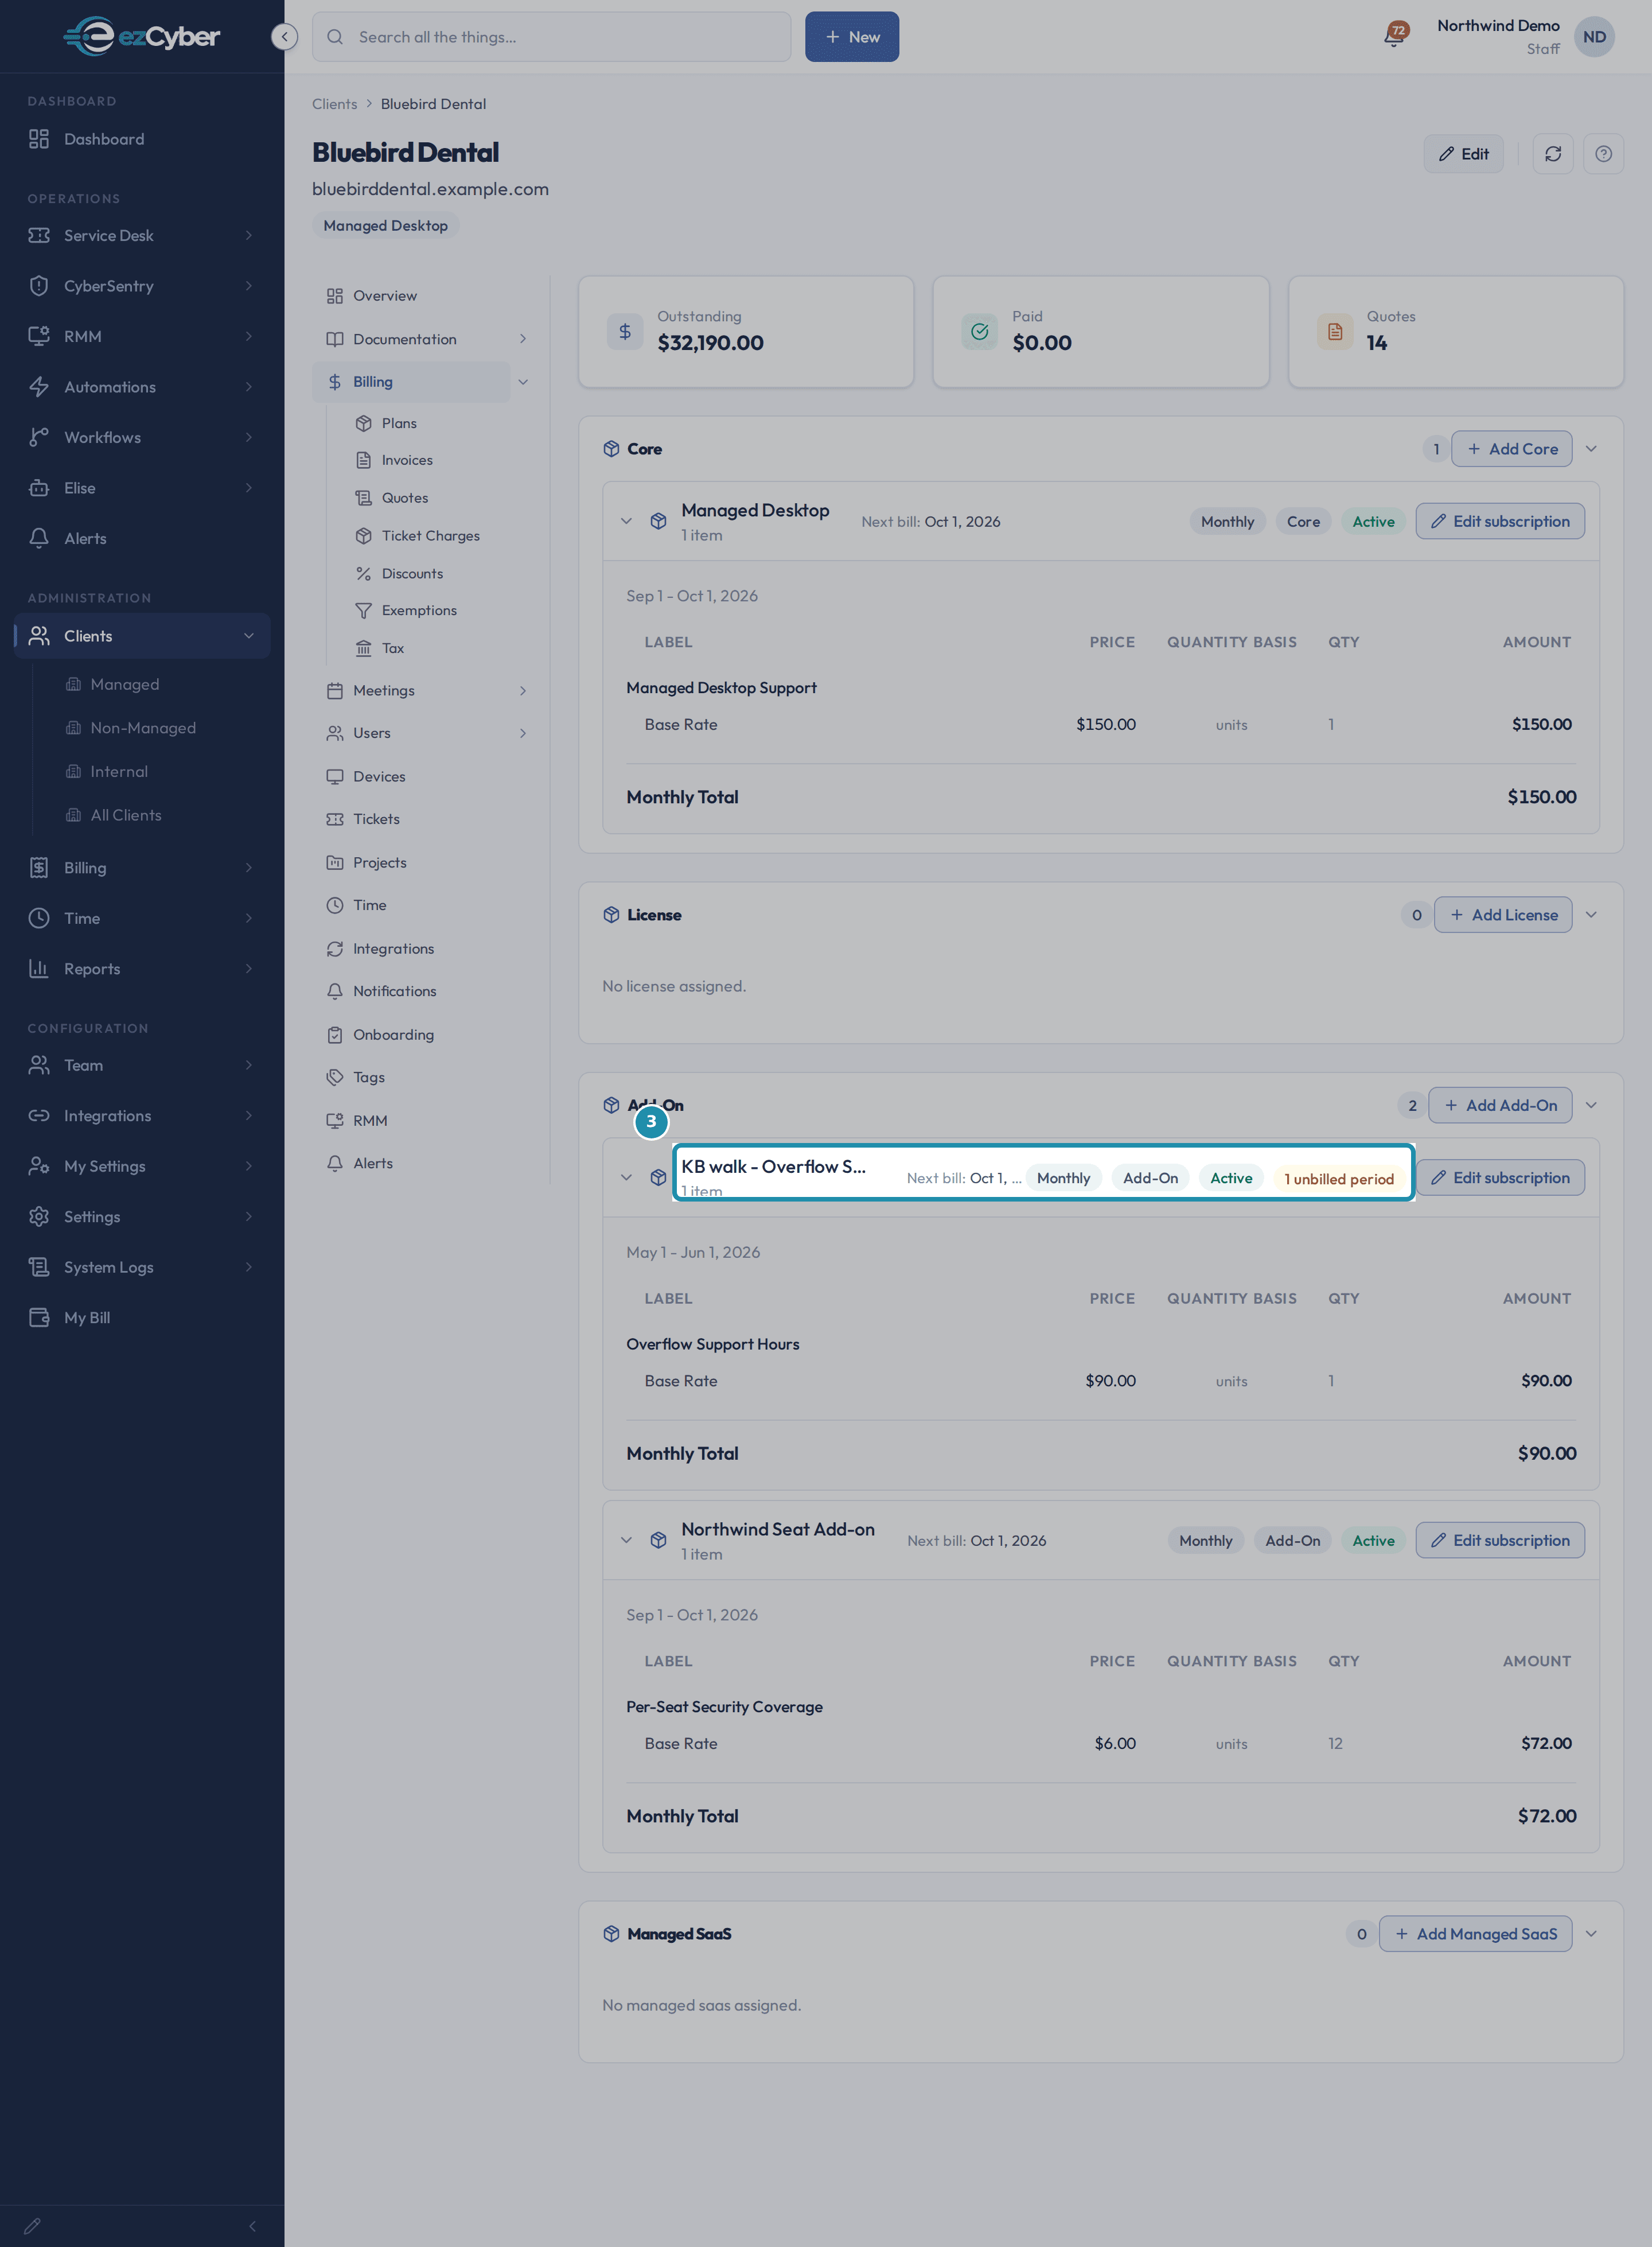1652x2247 pixels.
Task: Open My Bill in the sidebar
Action: pyautogui.click(x=142, y=1317)
